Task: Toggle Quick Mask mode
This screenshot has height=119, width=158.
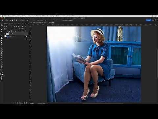Action: pos(2,77)
